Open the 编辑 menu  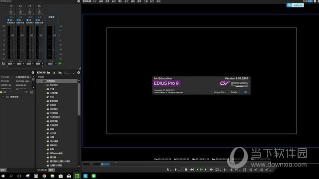(x=101, y=1)
